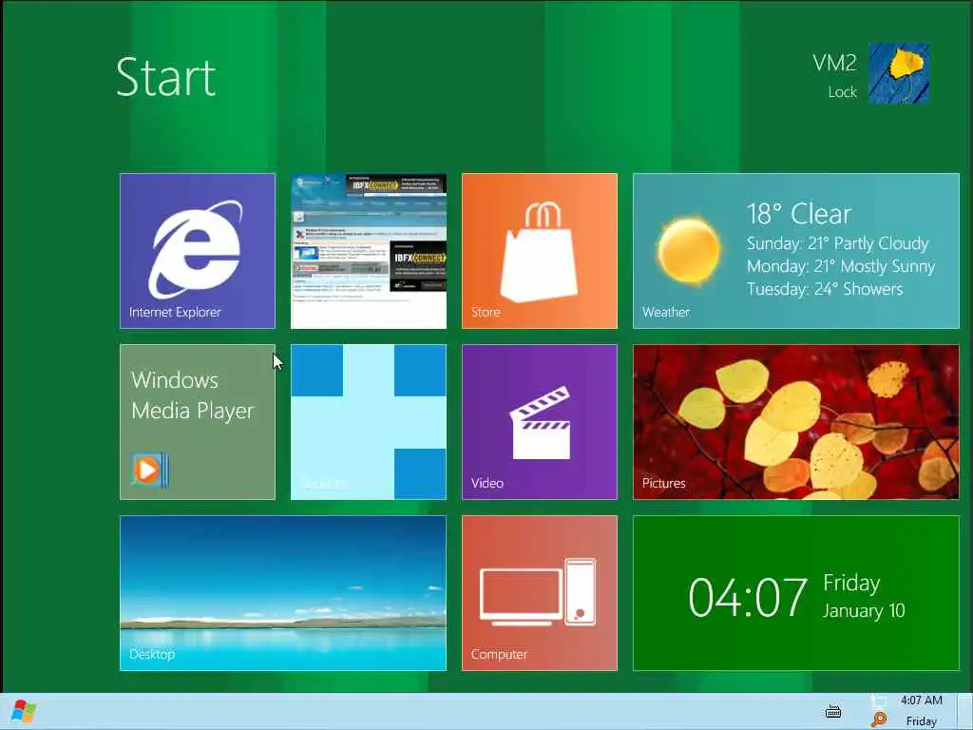
Task: Launch the Windows Media Player tile
Action: point(198,421)
